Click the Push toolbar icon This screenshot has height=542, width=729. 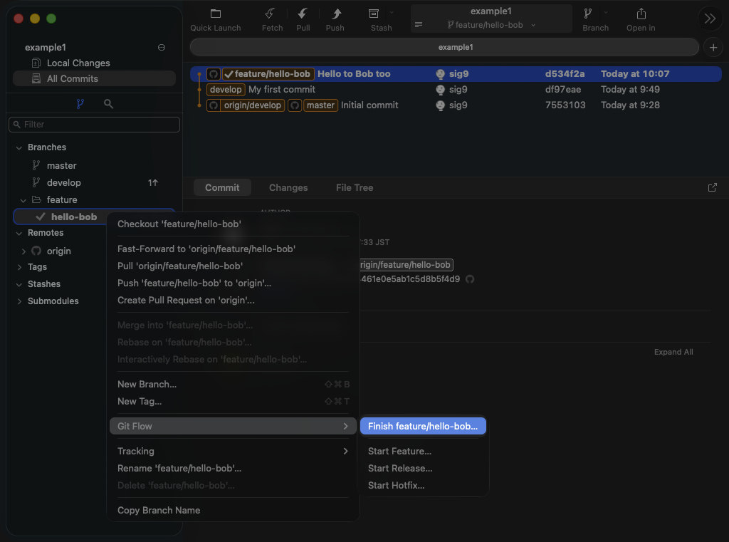[x=335, y=14]
